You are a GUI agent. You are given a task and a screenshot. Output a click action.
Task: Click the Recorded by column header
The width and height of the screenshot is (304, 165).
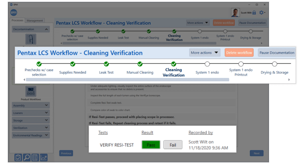[201, 132]
